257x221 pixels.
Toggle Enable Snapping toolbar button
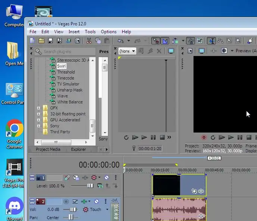tap(155, 41)
